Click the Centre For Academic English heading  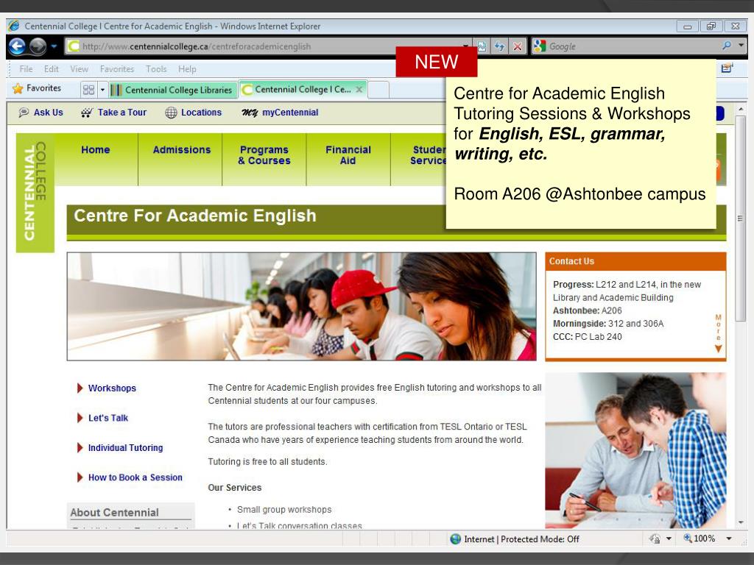194,216
